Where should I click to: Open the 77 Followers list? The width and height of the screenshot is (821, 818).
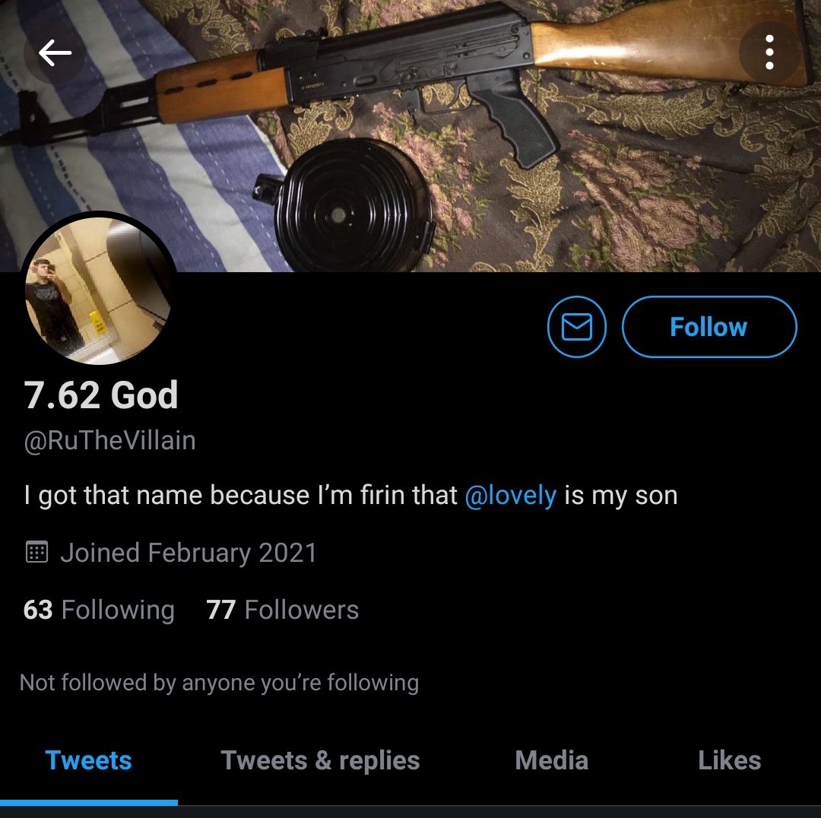[282, 610]
